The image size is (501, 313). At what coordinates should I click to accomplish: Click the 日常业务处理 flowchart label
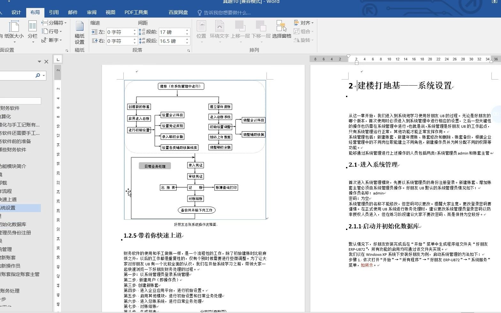[155, 166]
